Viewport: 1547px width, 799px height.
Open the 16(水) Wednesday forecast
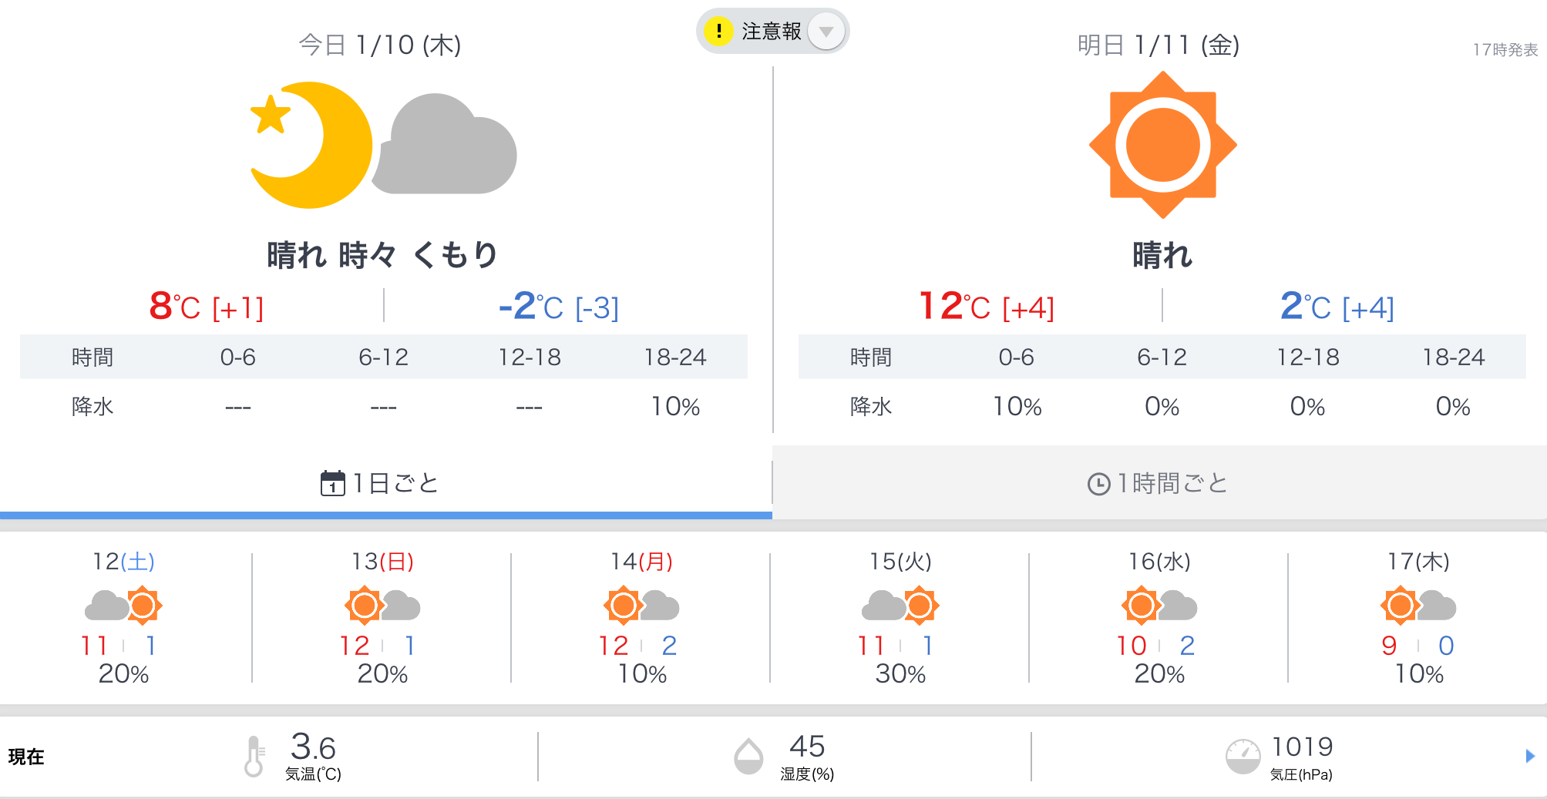coord(1159,616)
